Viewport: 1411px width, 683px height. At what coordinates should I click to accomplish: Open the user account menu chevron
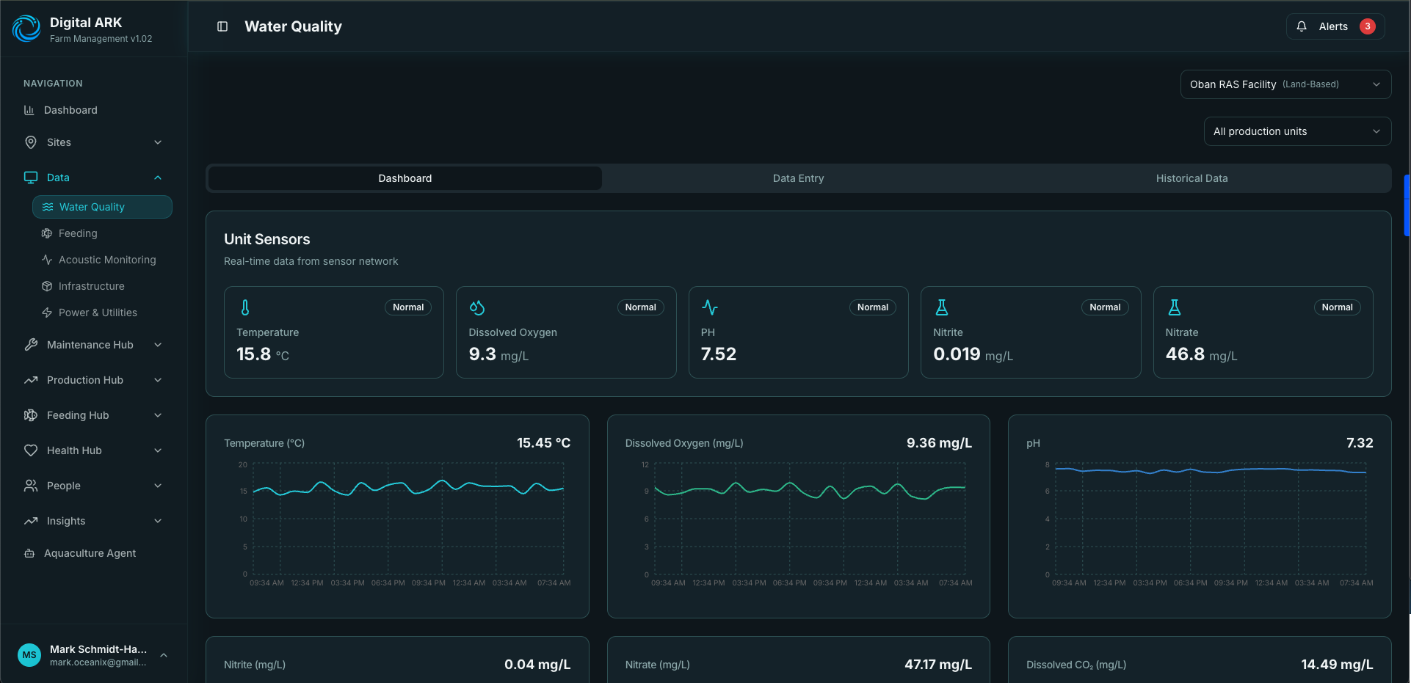[164, 655]
